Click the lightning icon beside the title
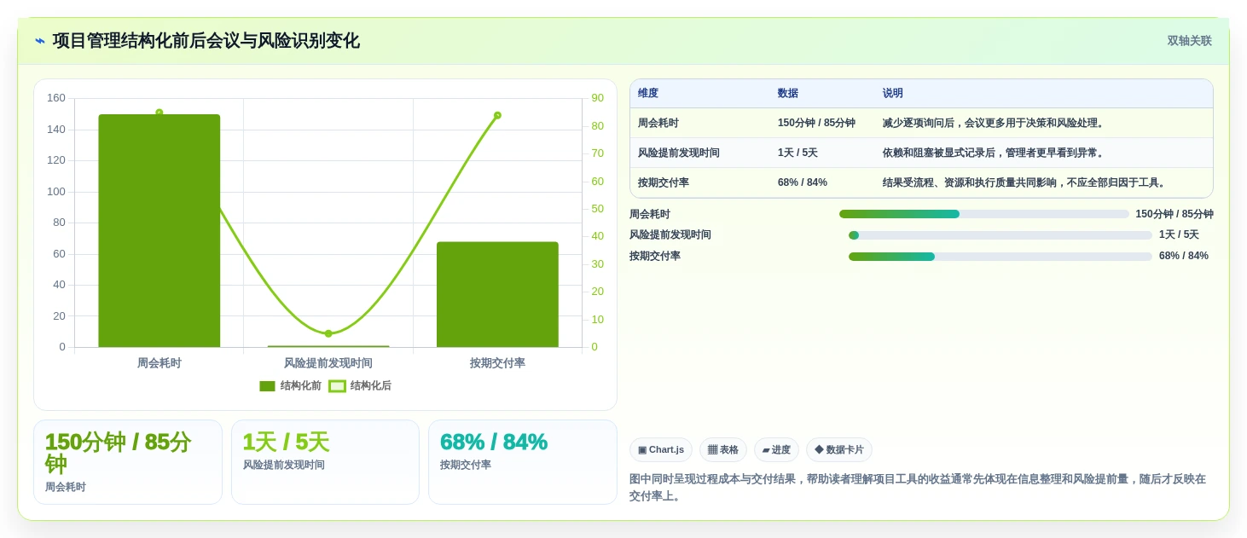Viewport: 1247px width, 538px height. (x=40, y=41)
